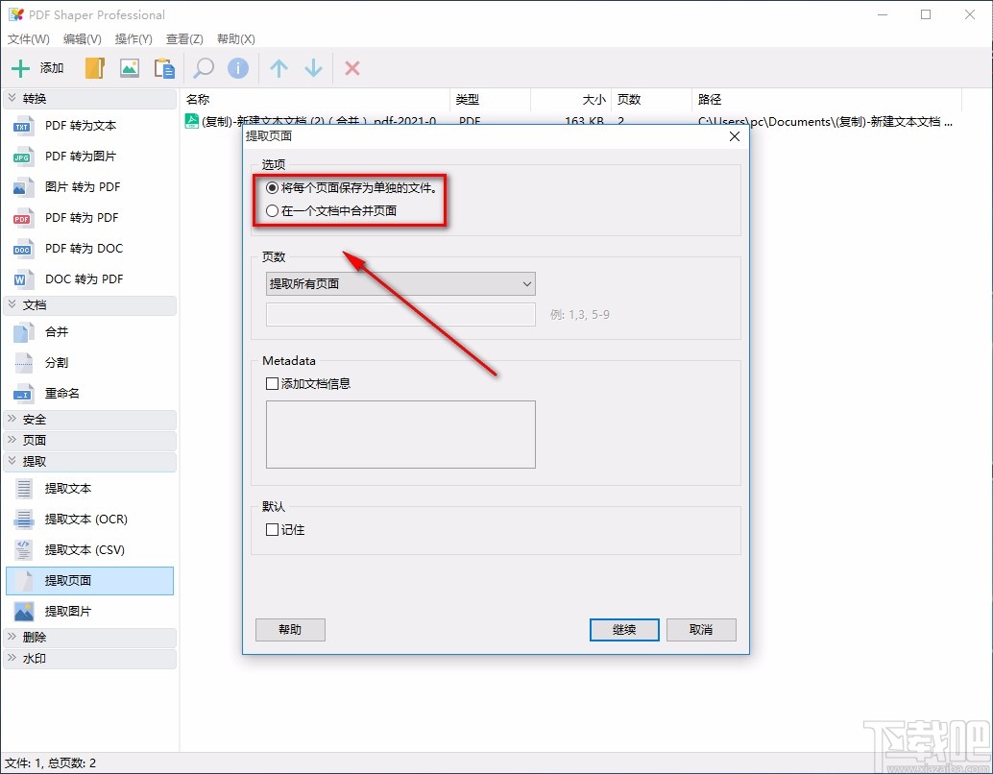Click the page range input field
The width and height of the screenshot is (993, 774).
pyautogui.click(x=400, y=314)
